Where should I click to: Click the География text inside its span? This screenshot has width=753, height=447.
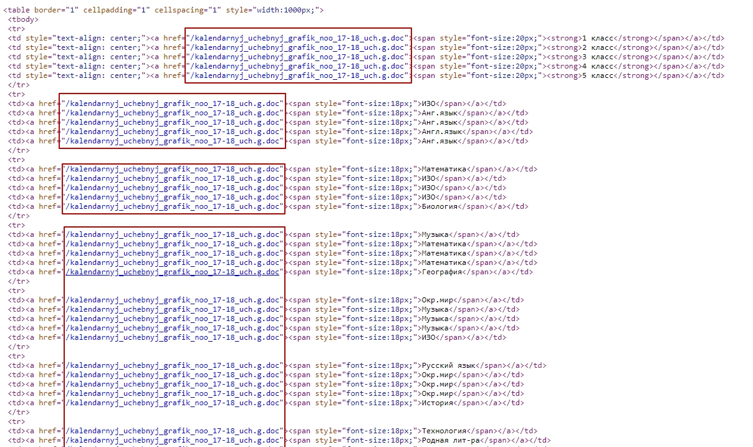click(442, 272)
